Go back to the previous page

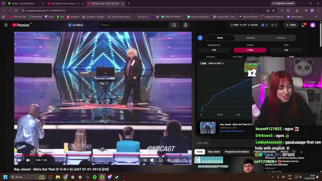pyautogui.click(x=4, y=11)
